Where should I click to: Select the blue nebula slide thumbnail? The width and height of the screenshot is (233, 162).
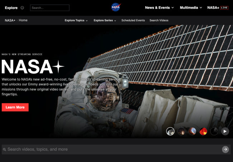point(192,131)
